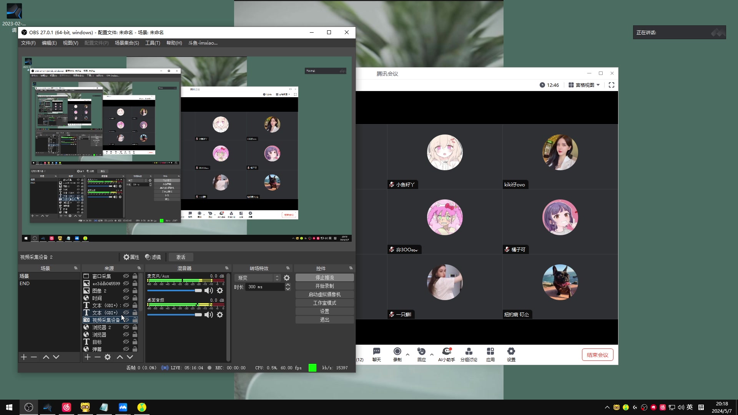Click the 停止推流 button

(x=324, y=277)
